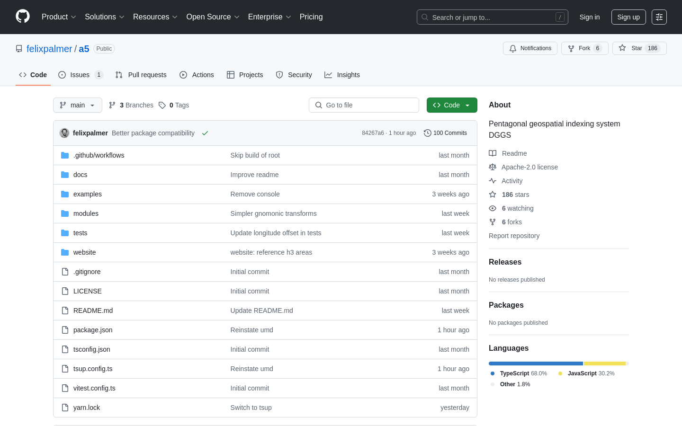The width and height of the screenshot is (682, 426).
Task: Switch to the Pull requests tab
Action: pyautogui.click(x=141, y=75)
